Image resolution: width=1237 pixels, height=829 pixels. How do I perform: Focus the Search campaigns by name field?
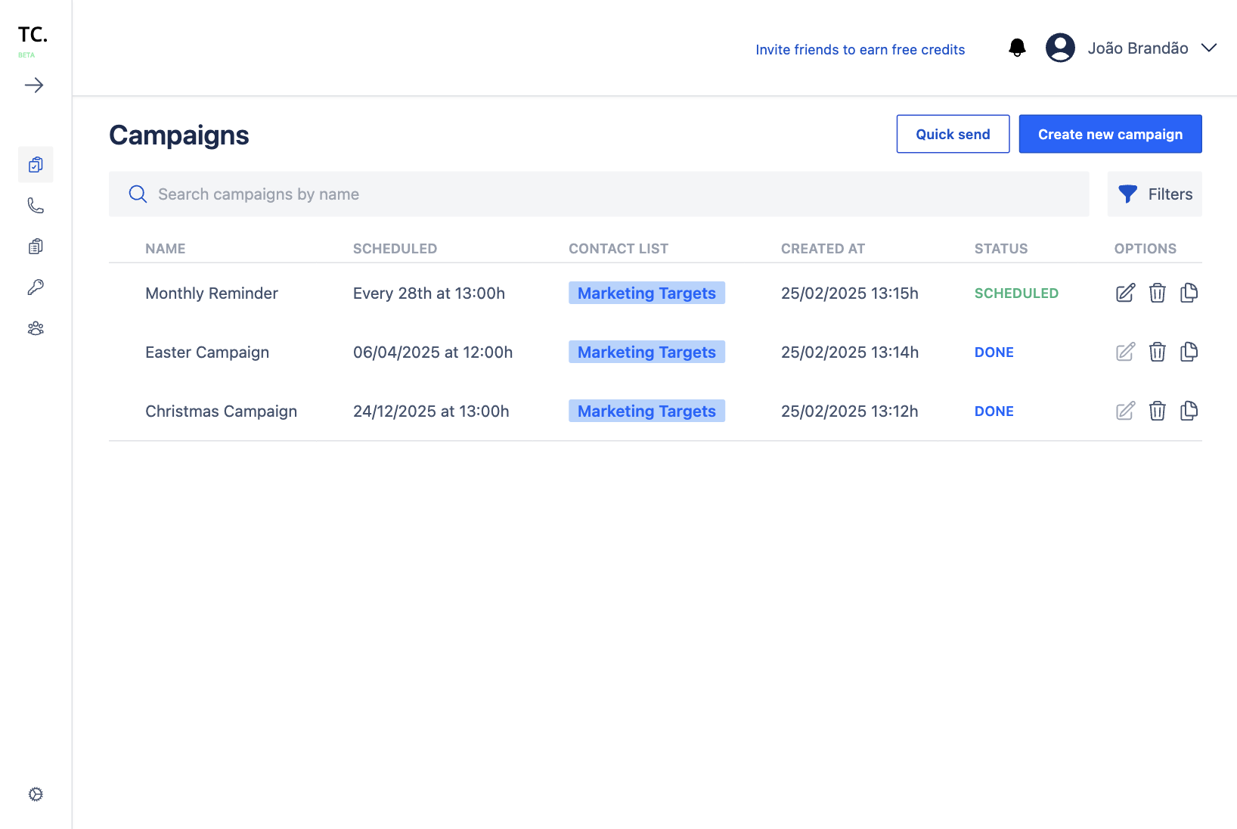click(599, 194)
